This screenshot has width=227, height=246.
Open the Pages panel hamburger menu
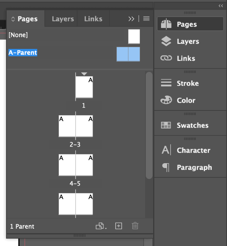(146, 19)
